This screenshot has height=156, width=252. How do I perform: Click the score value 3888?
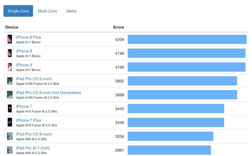click(120, 95)
